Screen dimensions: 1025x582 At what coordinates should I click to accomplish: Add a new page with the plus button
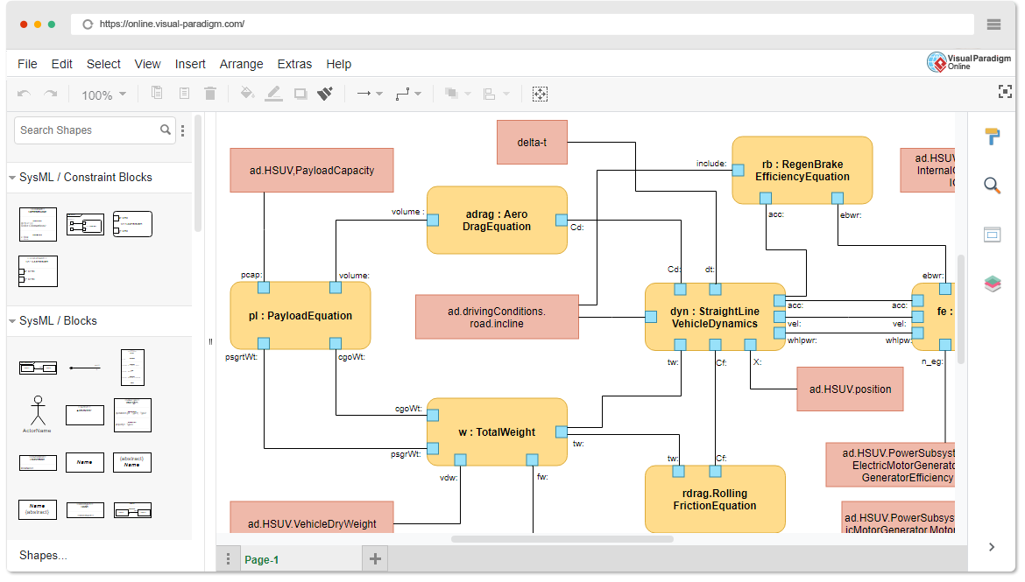tap(375, 558)
